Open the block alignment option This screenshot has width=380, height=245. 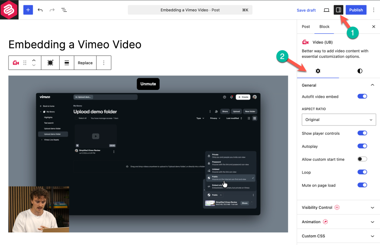(x=67, y=63)
